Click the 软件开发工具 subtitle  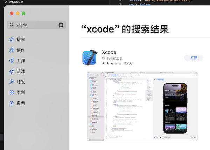(x=112, y=58)
